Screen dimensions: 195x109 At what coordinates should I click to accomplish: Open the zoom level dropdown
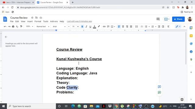[x=30, y=26]
